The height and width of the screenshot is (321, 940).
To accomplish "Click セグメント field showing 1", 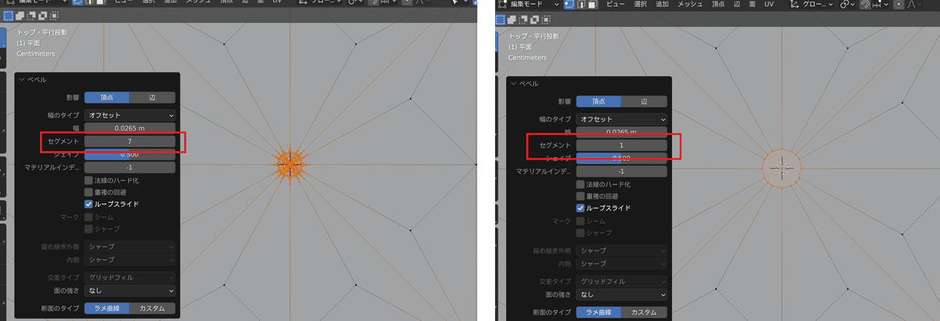I will 621,146.
